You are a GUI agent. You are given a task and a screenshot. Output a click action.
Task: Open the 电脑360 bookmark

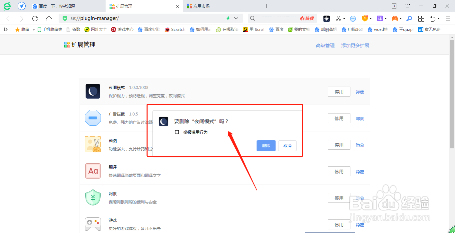click(352, 30)
